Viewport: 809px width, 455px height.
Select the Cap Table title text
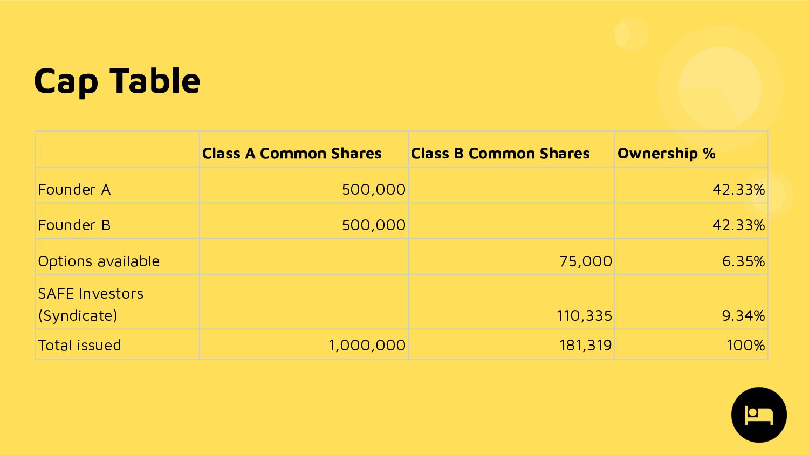pos(117,81)
